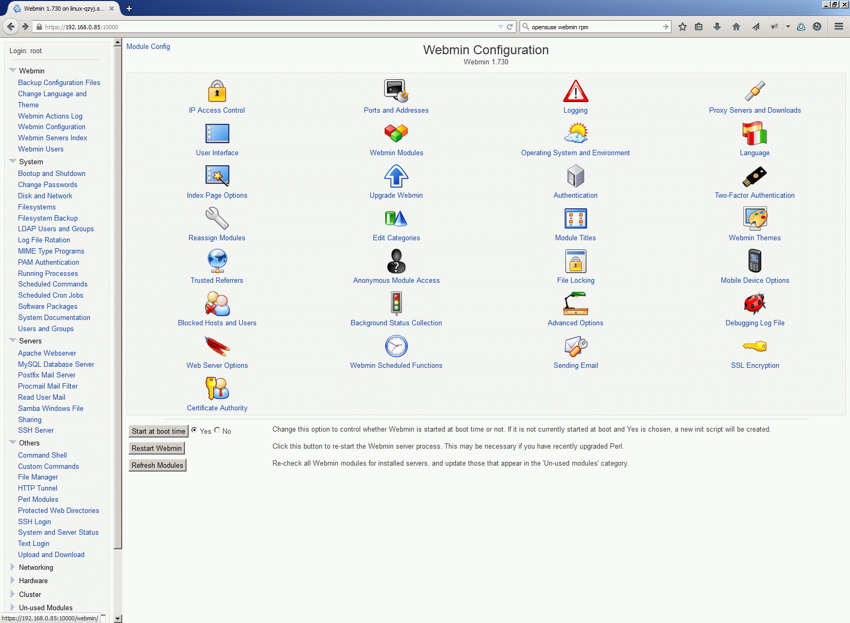
Task: Expand the Cluster sidebar category
Action: click(x=13, y=594)
